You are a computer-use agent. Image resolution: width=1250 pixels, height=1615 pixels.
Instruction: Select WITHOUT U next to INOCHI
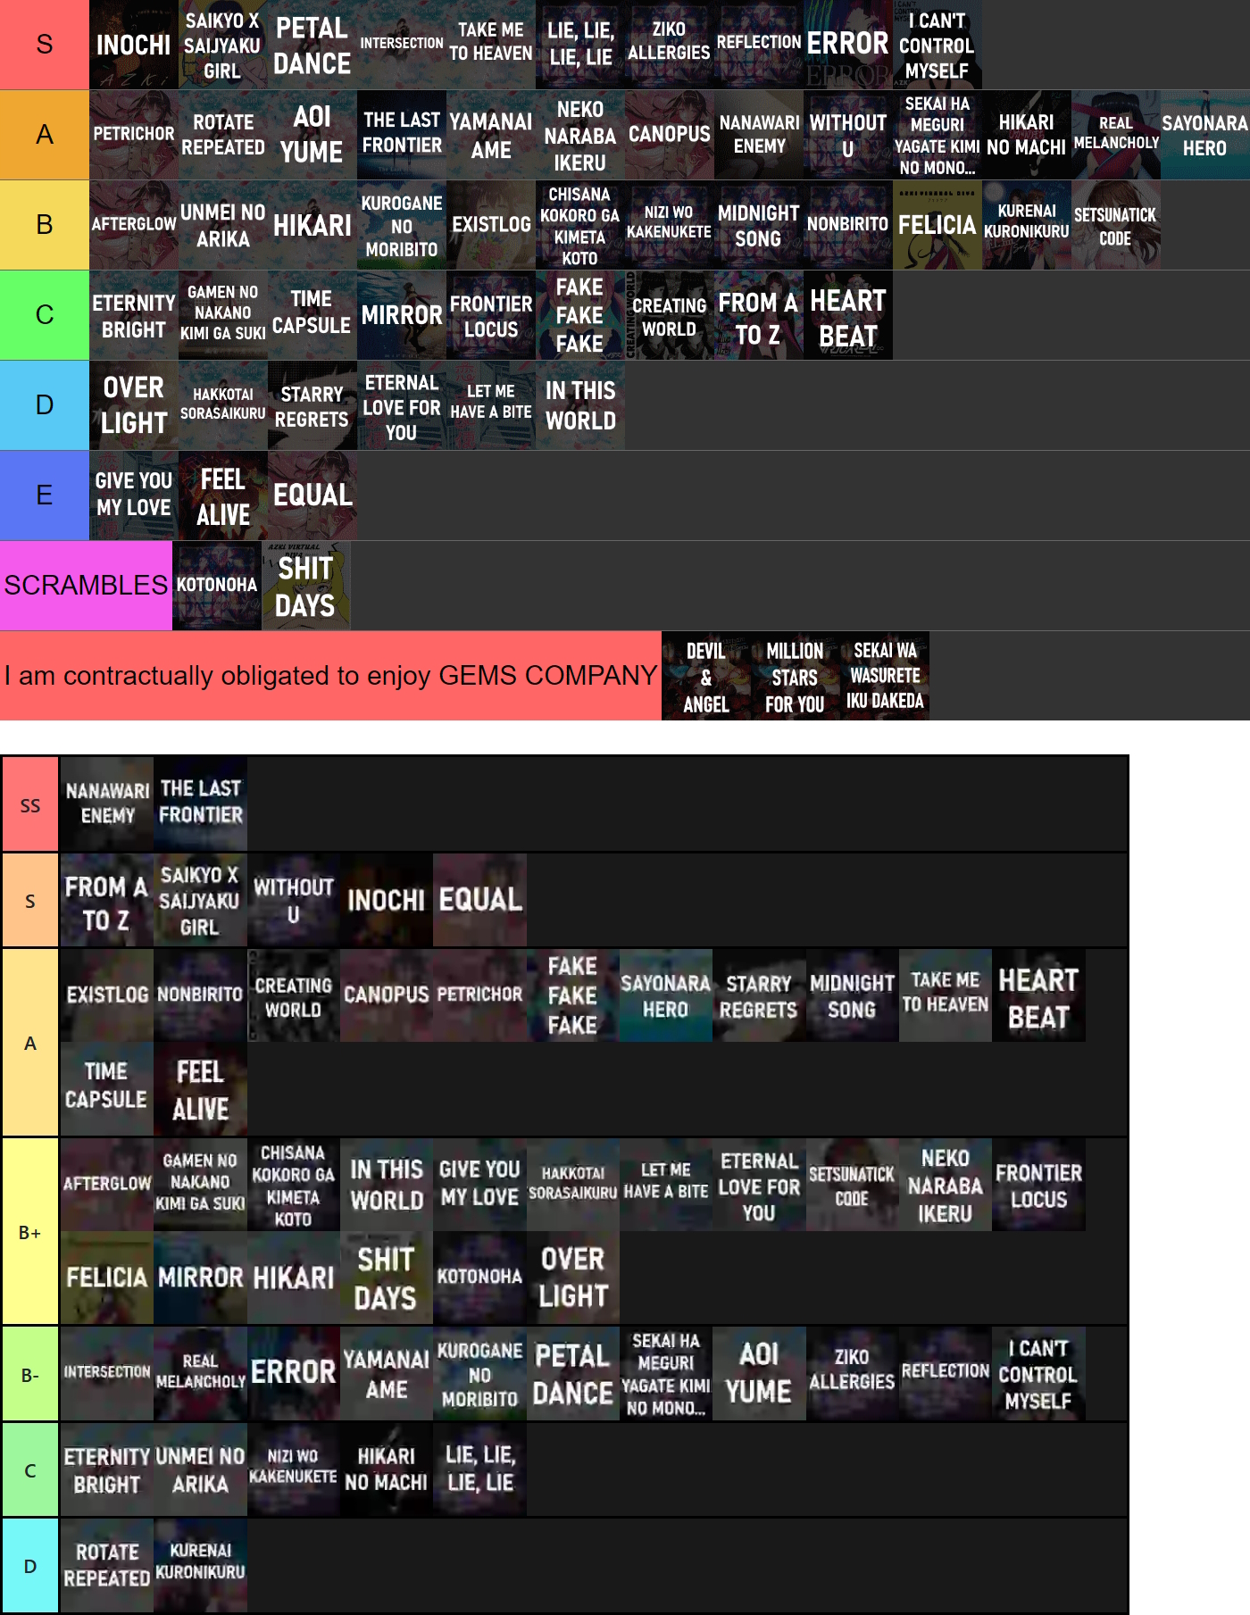coord(294,900)
